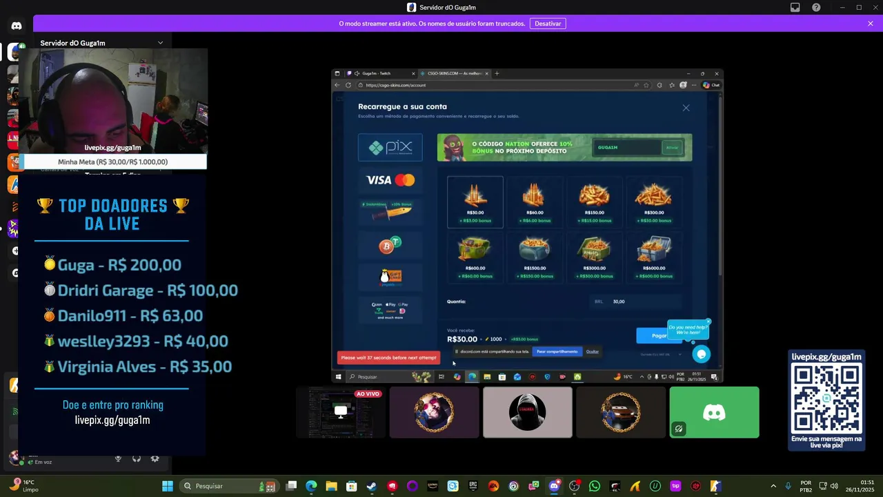This screenshot has height=497, width=883.
Task: Open File Explorer from the Windows taskbar
Action: pos(331,486)
